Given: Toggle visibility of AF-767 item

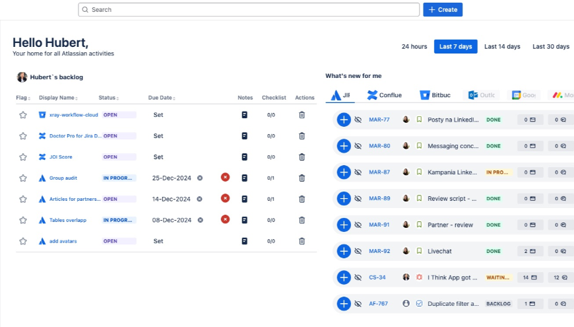Looking at the screenshot, I should [x=358, y=304].
